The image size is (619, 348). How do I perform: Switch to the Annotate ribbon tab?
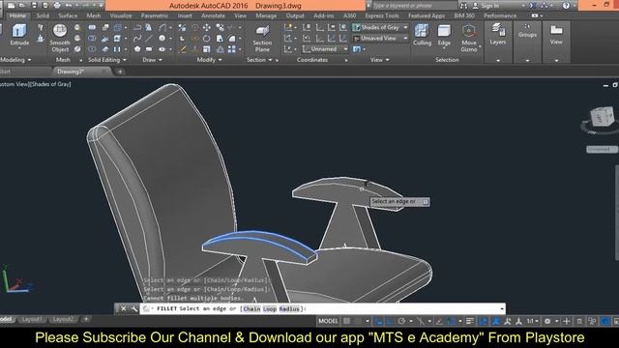point(213,15)
